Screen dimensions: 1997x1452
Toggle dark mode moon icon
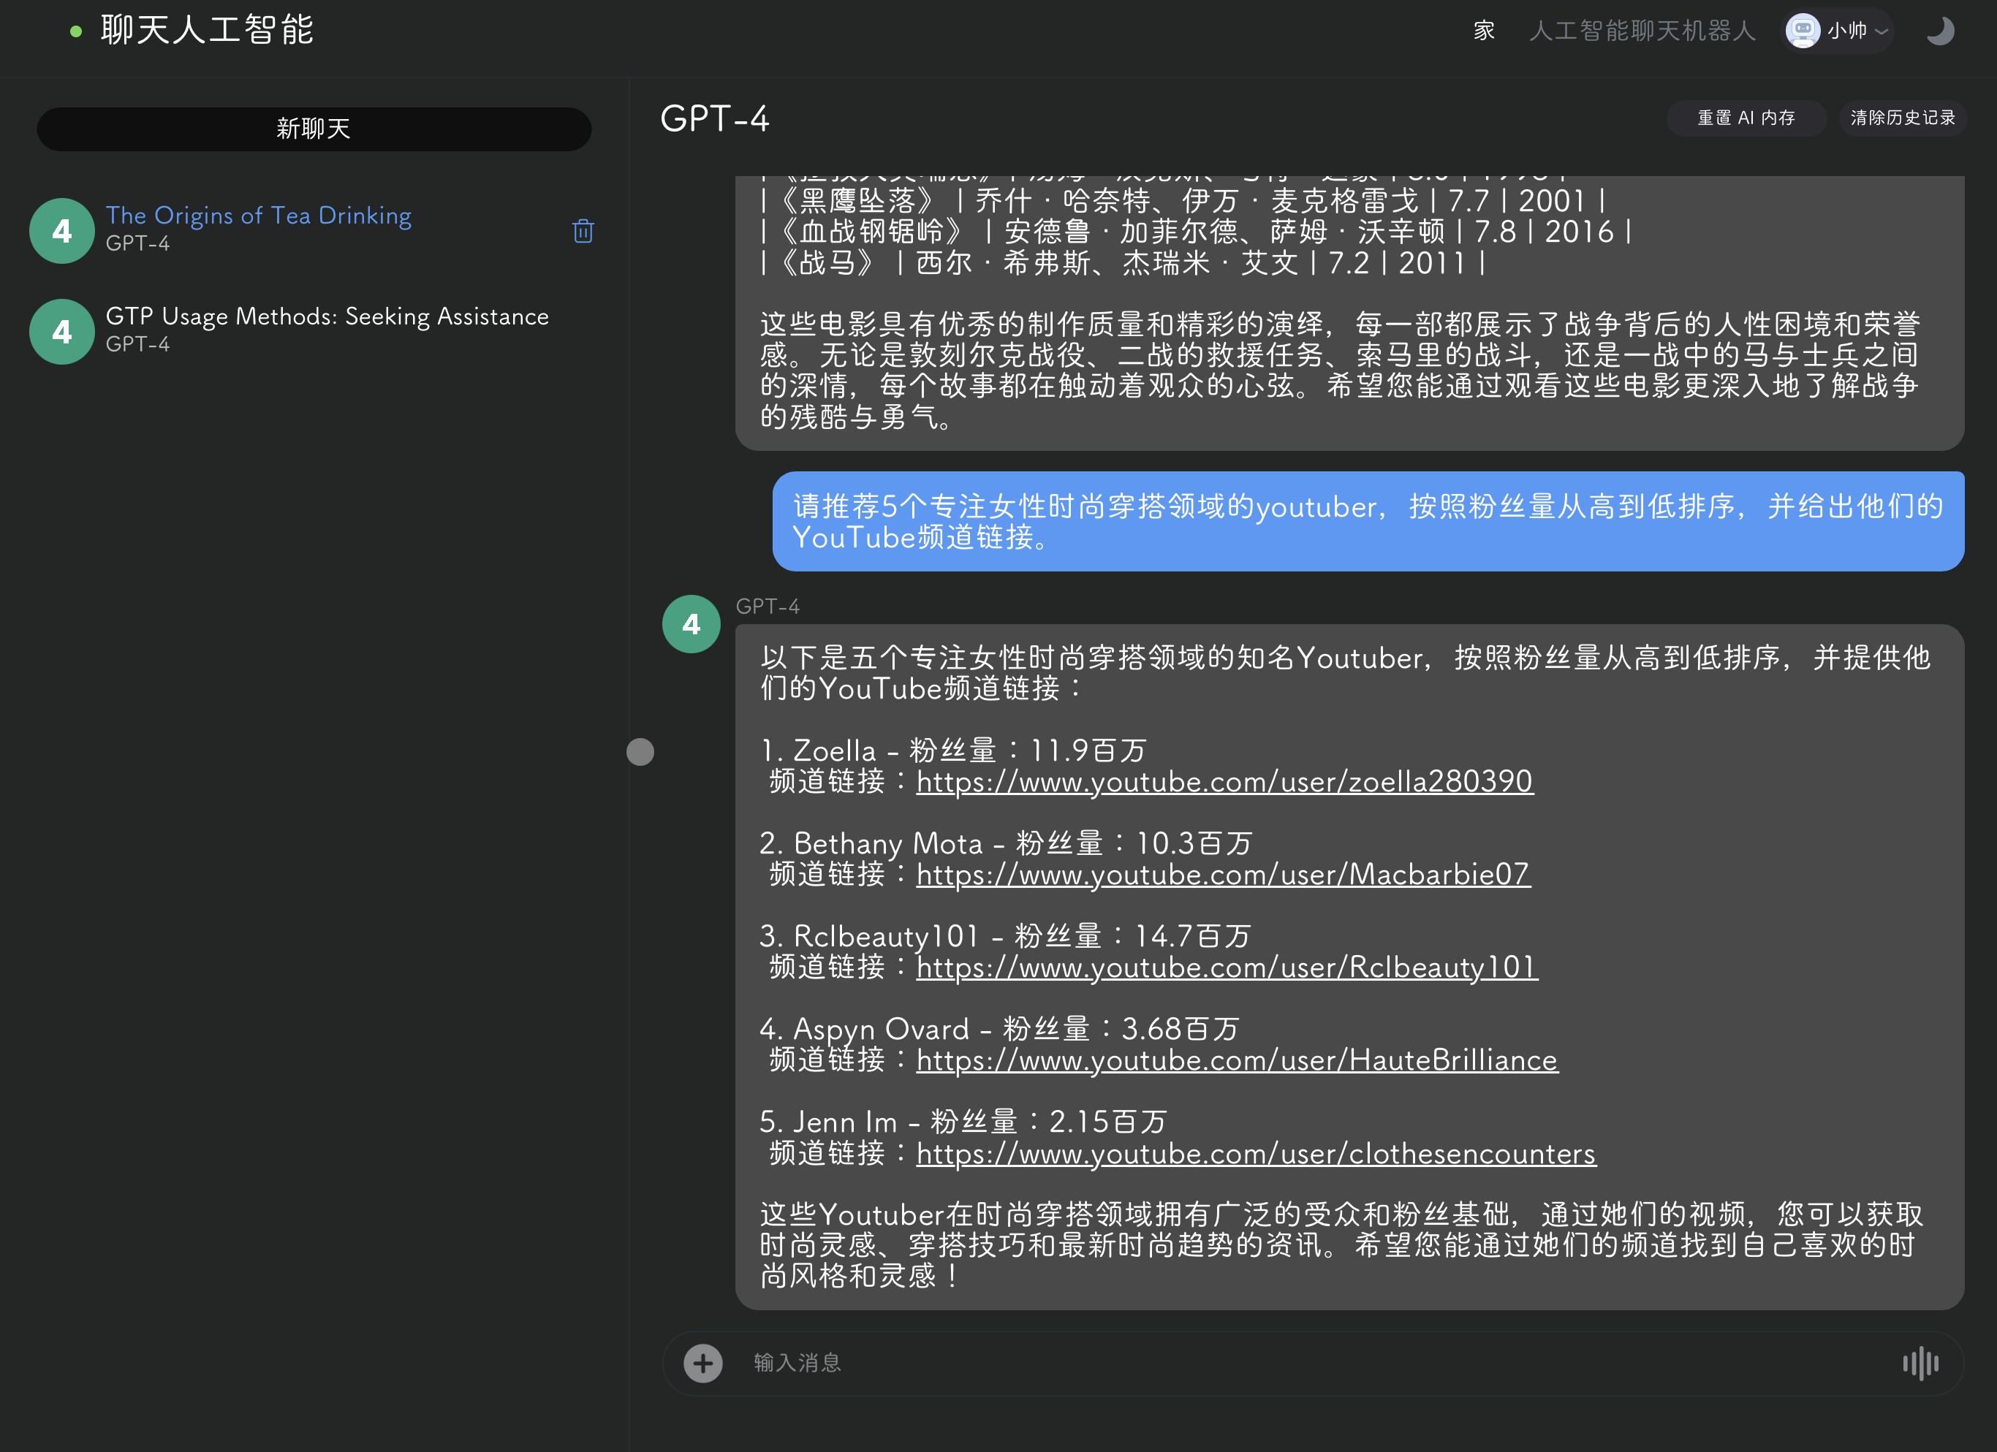pos(1940,31)
